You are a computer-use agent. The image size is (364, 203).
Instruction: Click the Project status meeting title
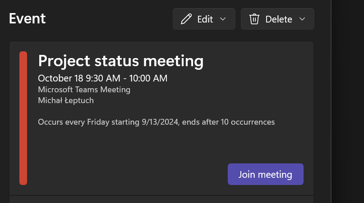[121, 61]
